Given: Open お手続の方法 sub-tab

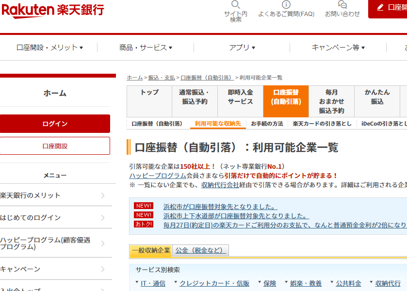Looking at the screenshot, I should tap(267, 124).
